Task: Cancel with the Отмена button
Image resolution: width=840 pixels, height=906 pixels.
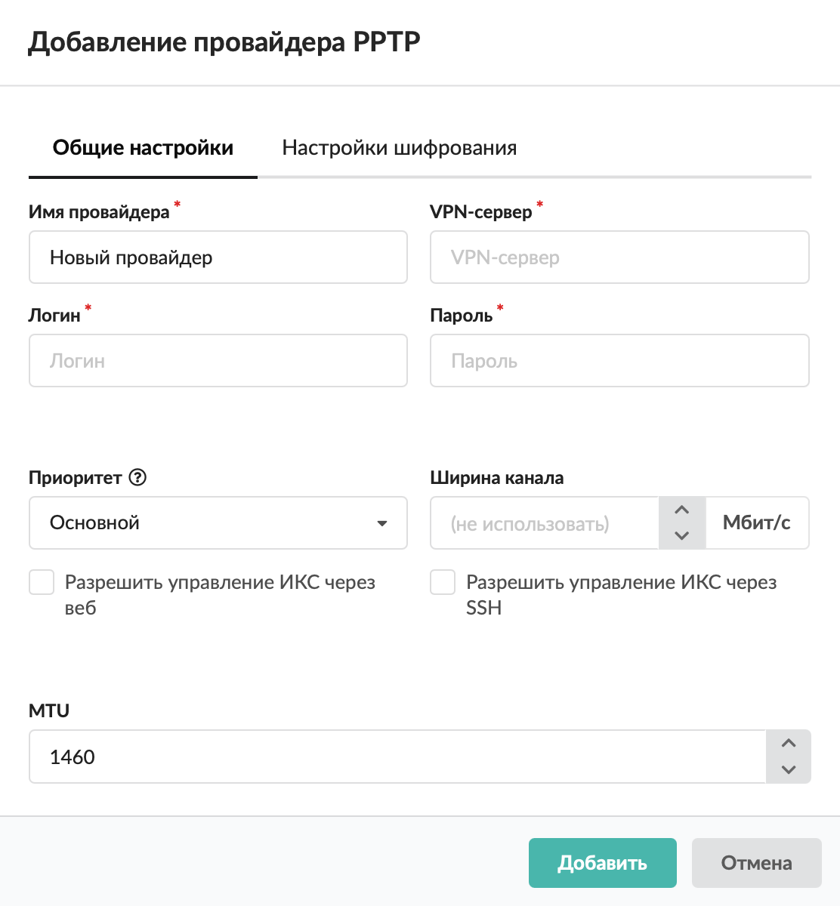Action: [756, 863]
